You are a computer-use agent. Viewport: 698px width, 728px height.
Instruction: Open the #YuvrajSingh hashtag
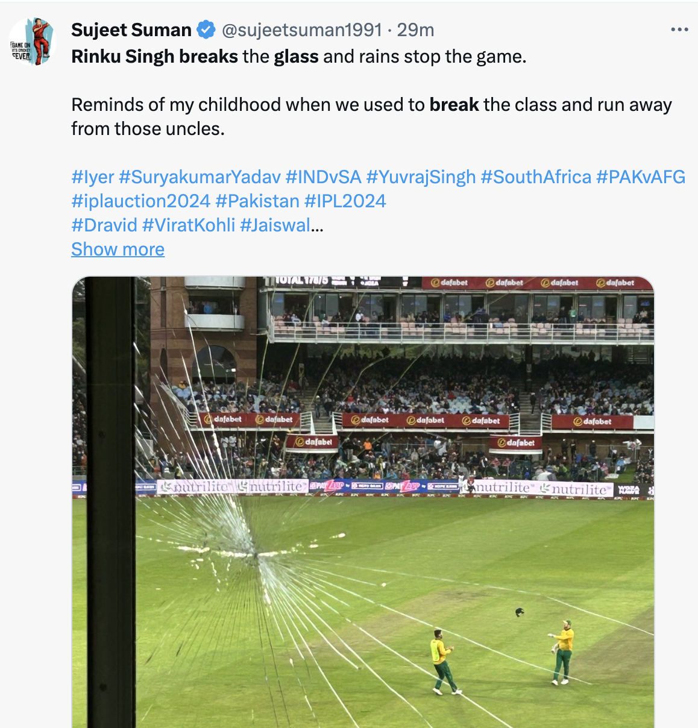tap(421, 177)
